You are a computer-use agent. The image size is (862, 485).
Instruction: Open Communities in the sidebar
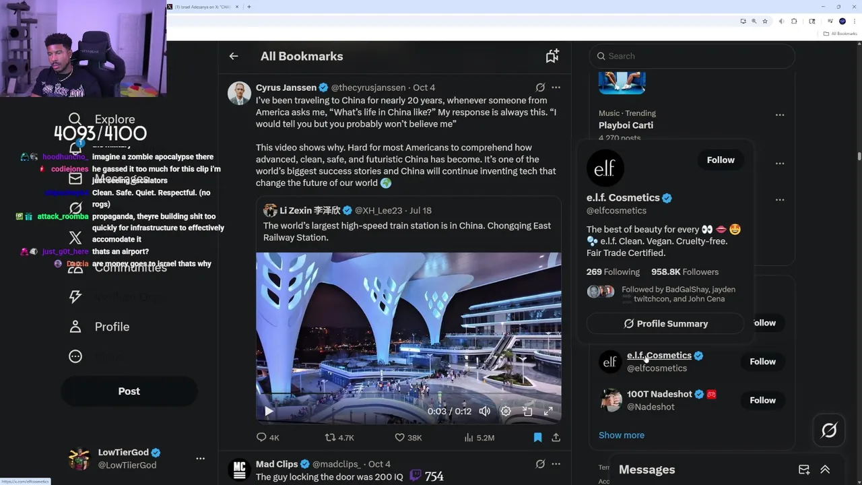click(x=118, y=267)
